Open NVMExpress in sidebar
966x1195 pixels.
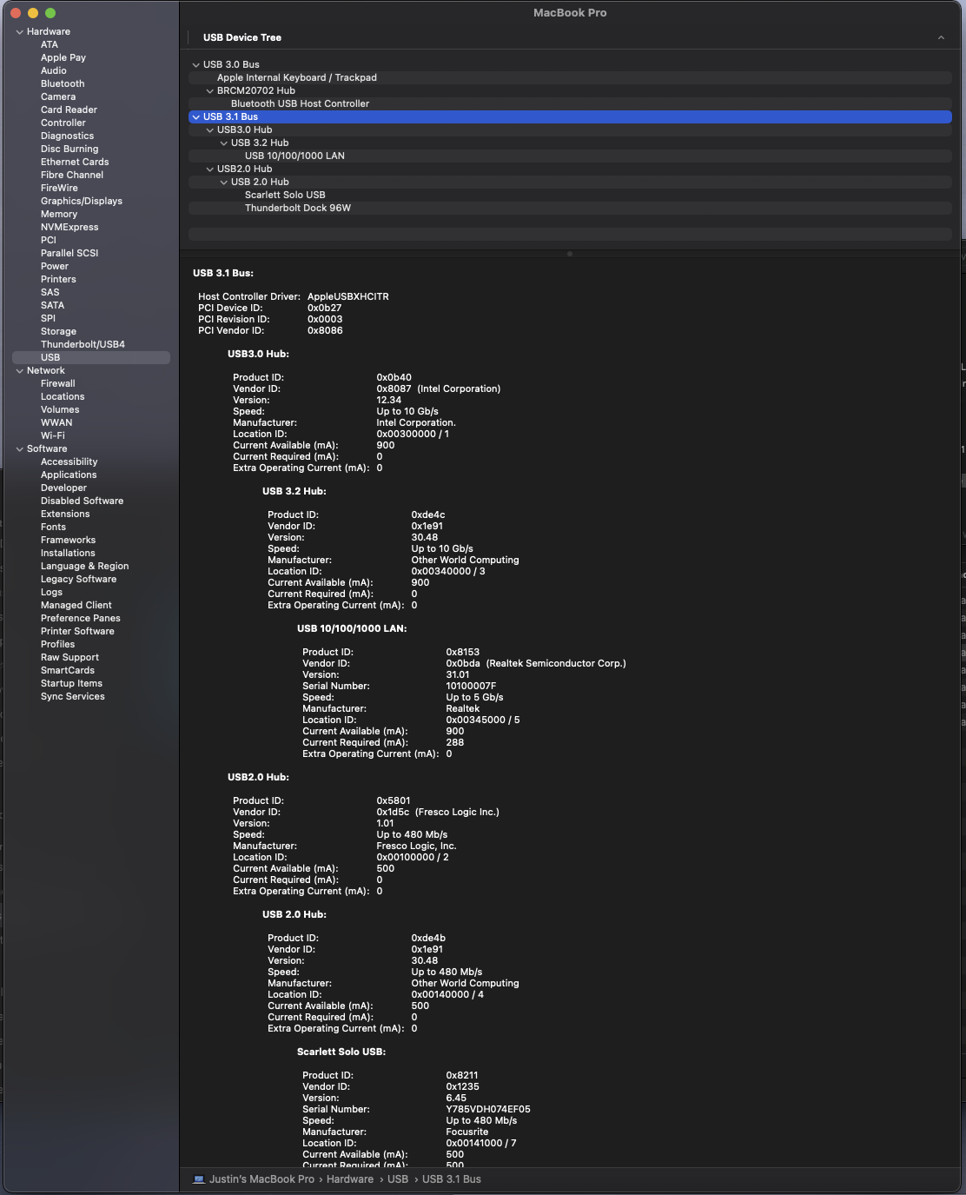coord(69,228)
